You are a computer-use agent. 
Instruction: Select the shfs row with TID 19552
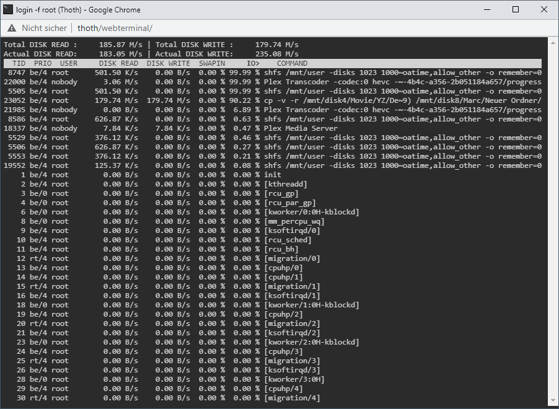[x=273, y=165]
